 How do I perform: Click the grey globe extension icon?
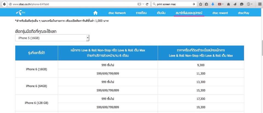pyautogui.click(x=248, y=4)
